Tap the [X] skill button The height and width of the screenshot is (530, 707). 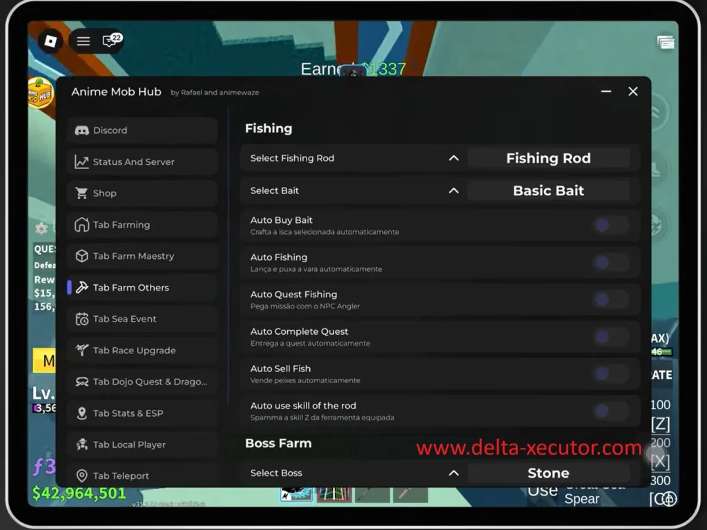tap(660, 461)
